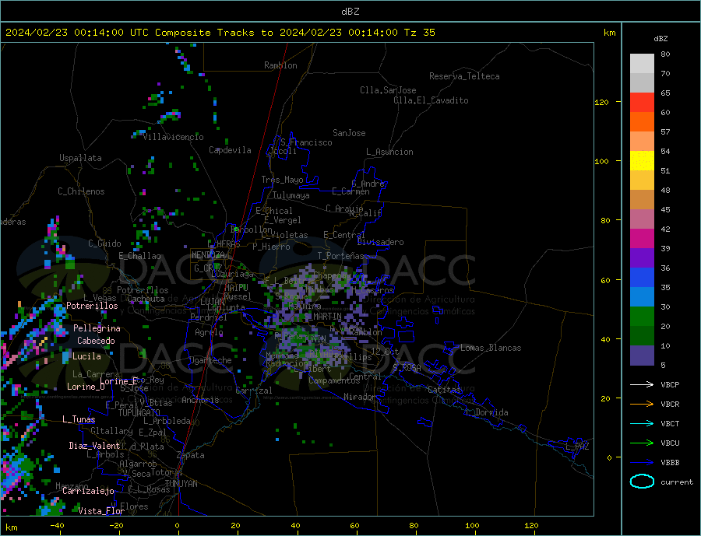701x536 pixels.
Task: Click the Reserva_Telteca map label
Action: [x=464, y=76]
